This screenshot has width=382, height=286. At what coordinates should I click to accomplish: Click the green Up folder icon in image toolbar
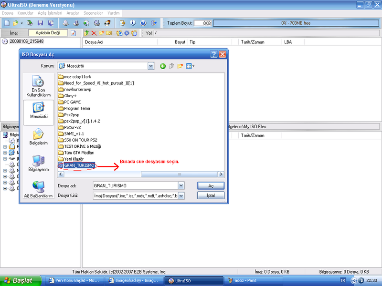coord(86,33)
